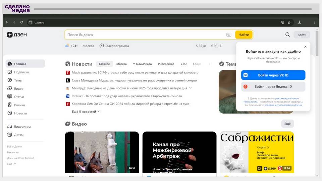This screenshot has width=322, height=181.
Task: Click the Новости section heading
Action: pos(79,64)
